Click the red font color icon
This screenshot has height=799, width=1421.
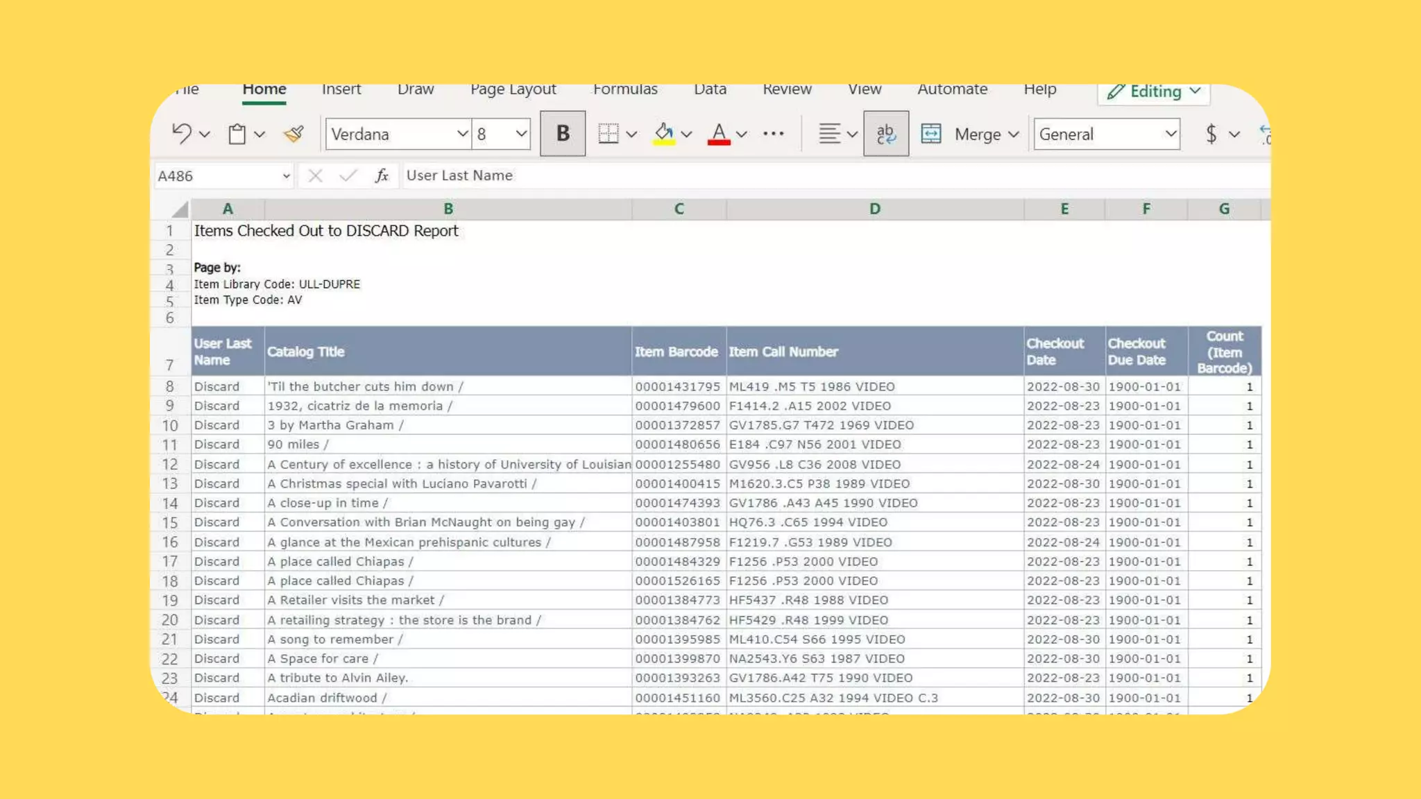pos(719,134)
